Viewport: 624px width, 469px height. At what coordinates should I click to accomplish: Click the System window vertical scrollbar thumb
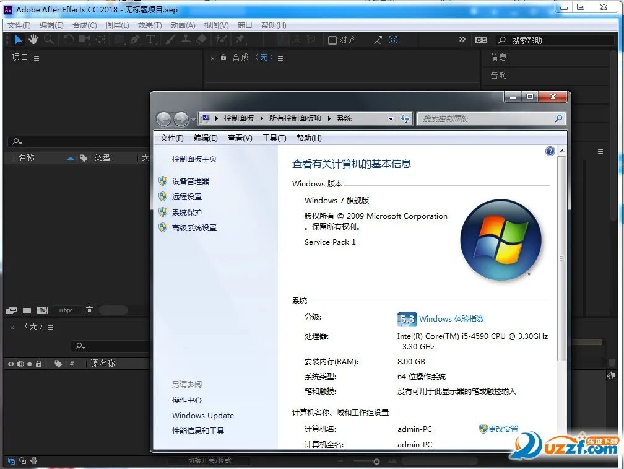(561, 258)
